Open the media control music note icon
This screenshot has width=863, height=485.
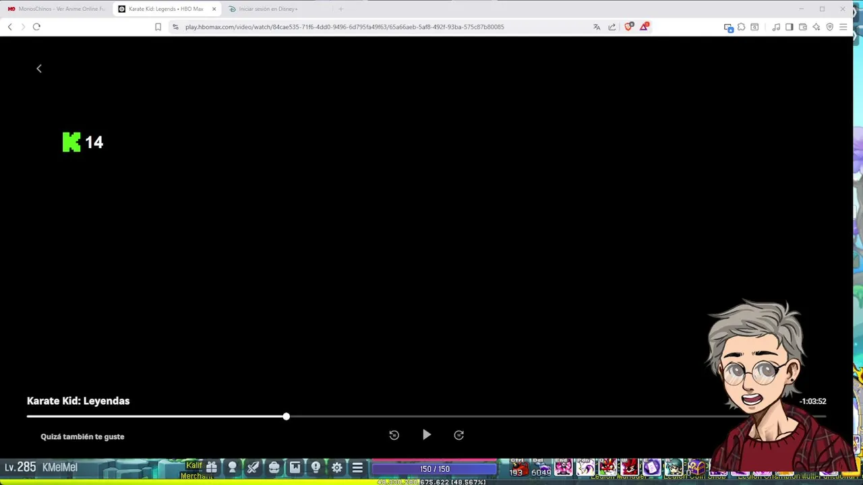coord(776,27)
